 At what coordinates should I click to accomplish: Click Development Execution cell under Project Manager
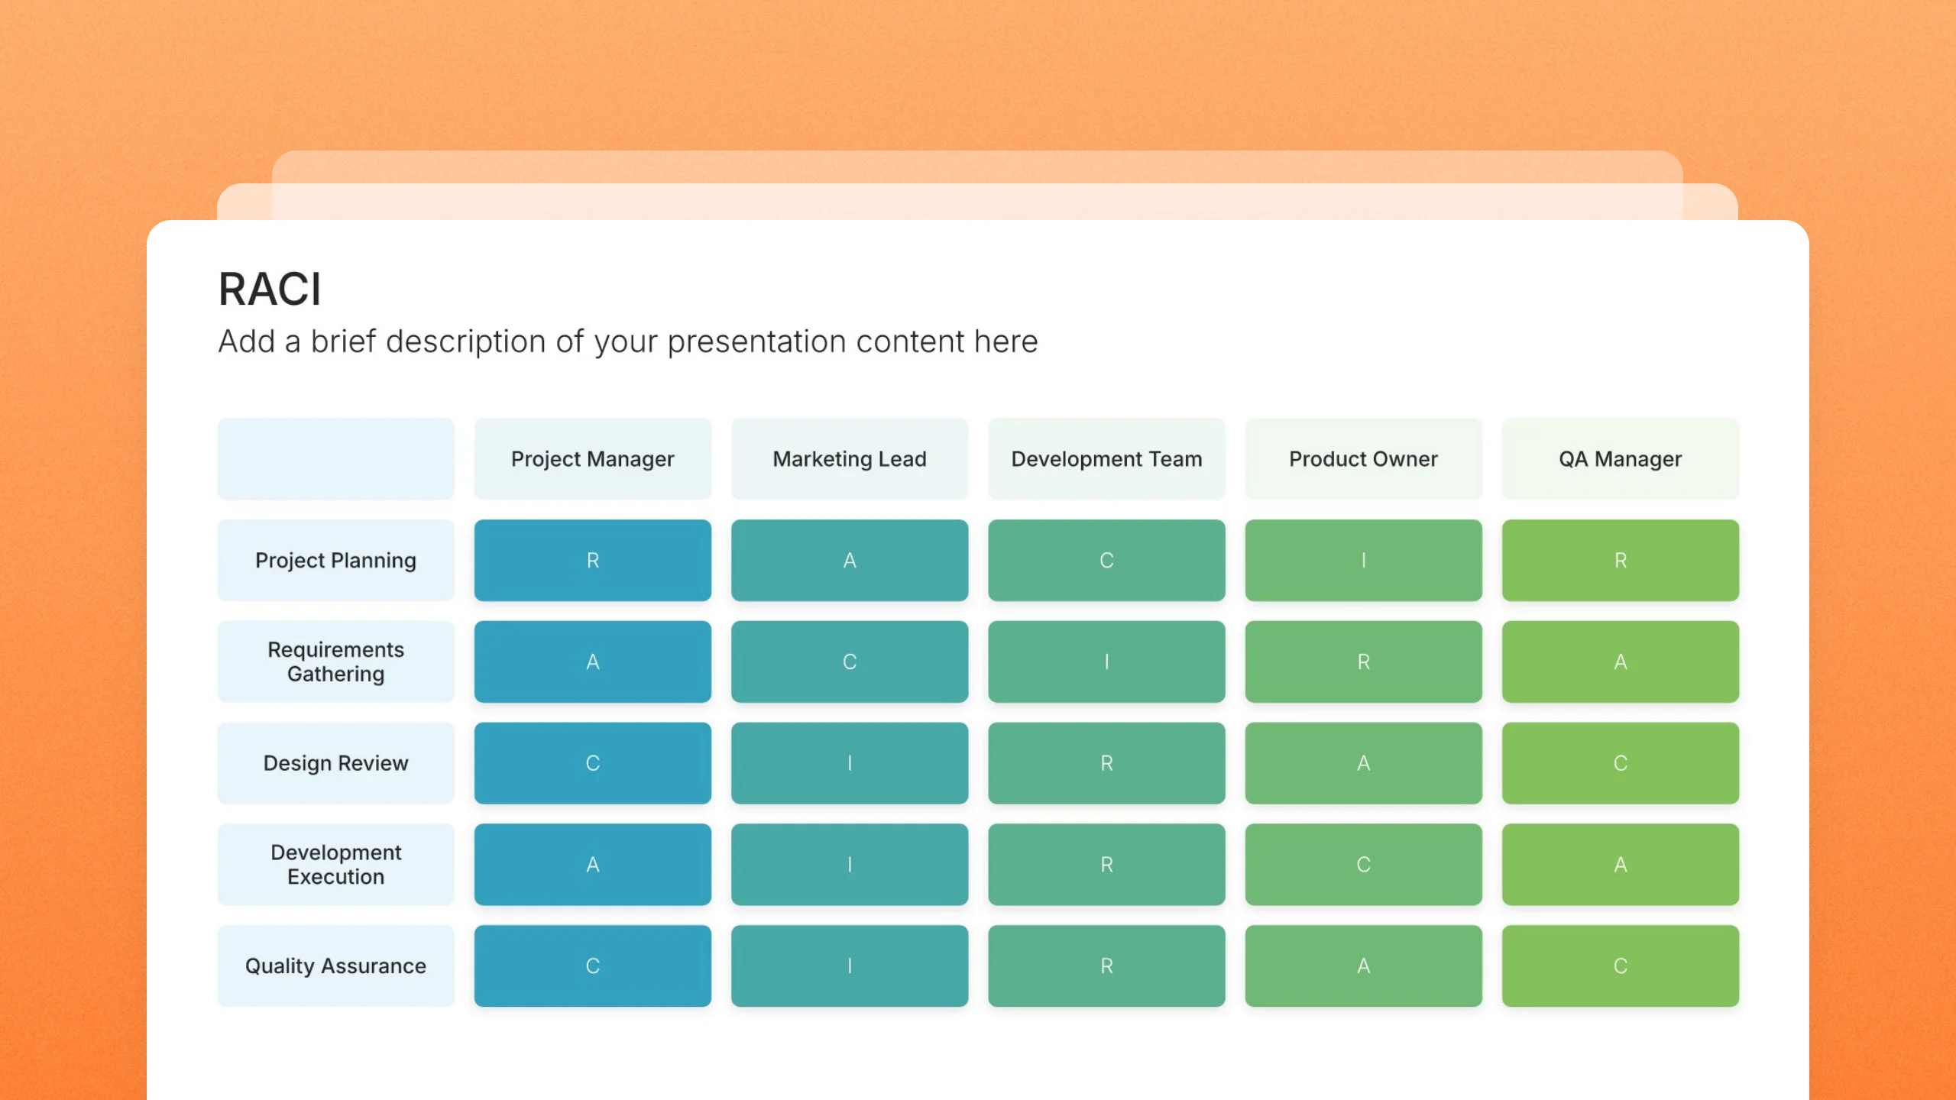592,864
